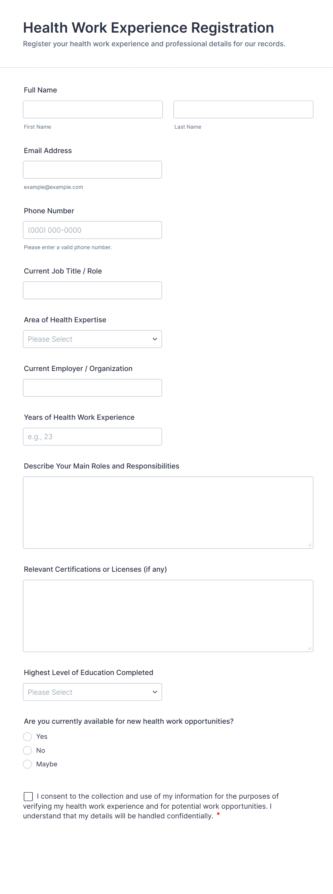
Task: Focus the Email Address text box
Action: click(x=92, y=170)
